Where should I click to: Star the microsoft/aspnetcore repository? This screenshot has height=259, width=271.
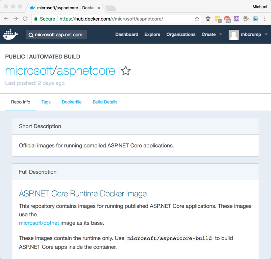click(x=126, y=71)
